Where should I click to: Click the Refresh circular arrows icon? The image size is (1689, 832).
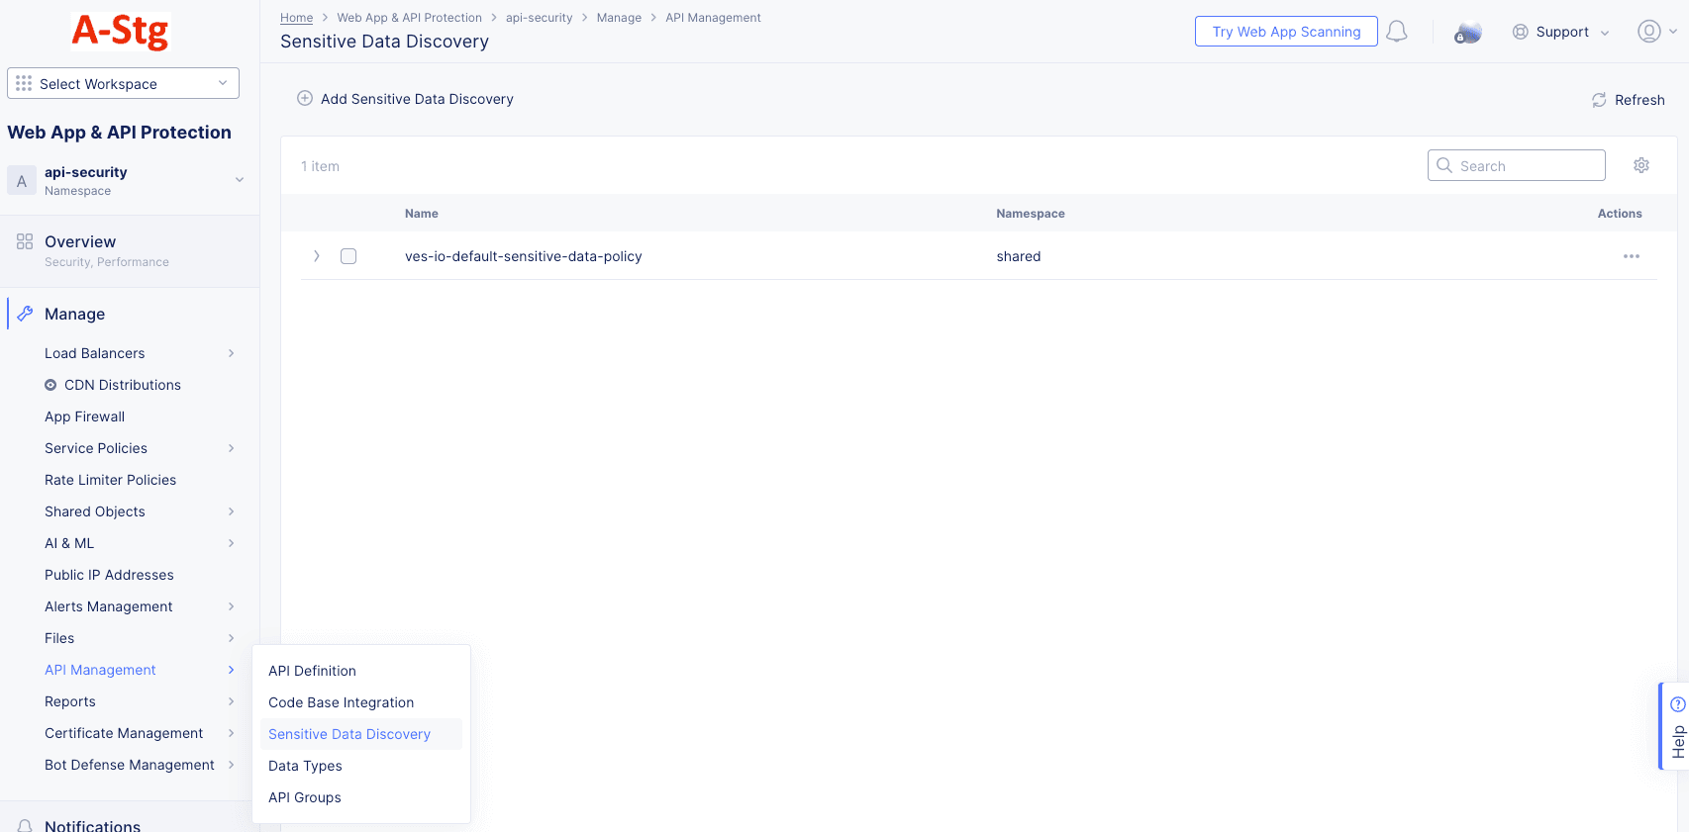click(1599, 100)
